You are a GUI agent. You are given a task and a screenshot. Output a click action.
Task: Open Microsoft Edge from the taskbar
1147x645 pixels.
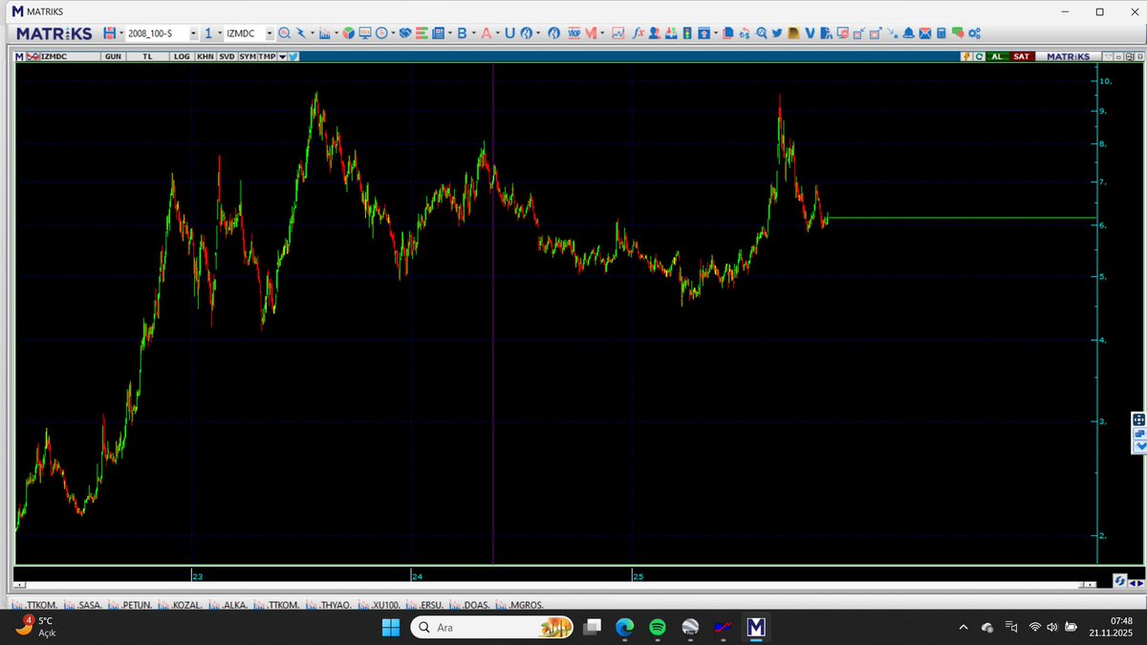624,627
